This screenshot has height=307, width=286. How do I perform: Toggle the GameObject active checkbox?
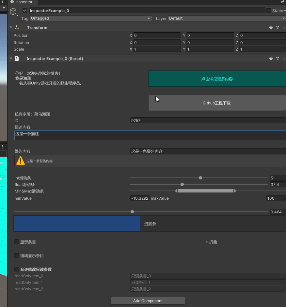[x=25, y=10]
